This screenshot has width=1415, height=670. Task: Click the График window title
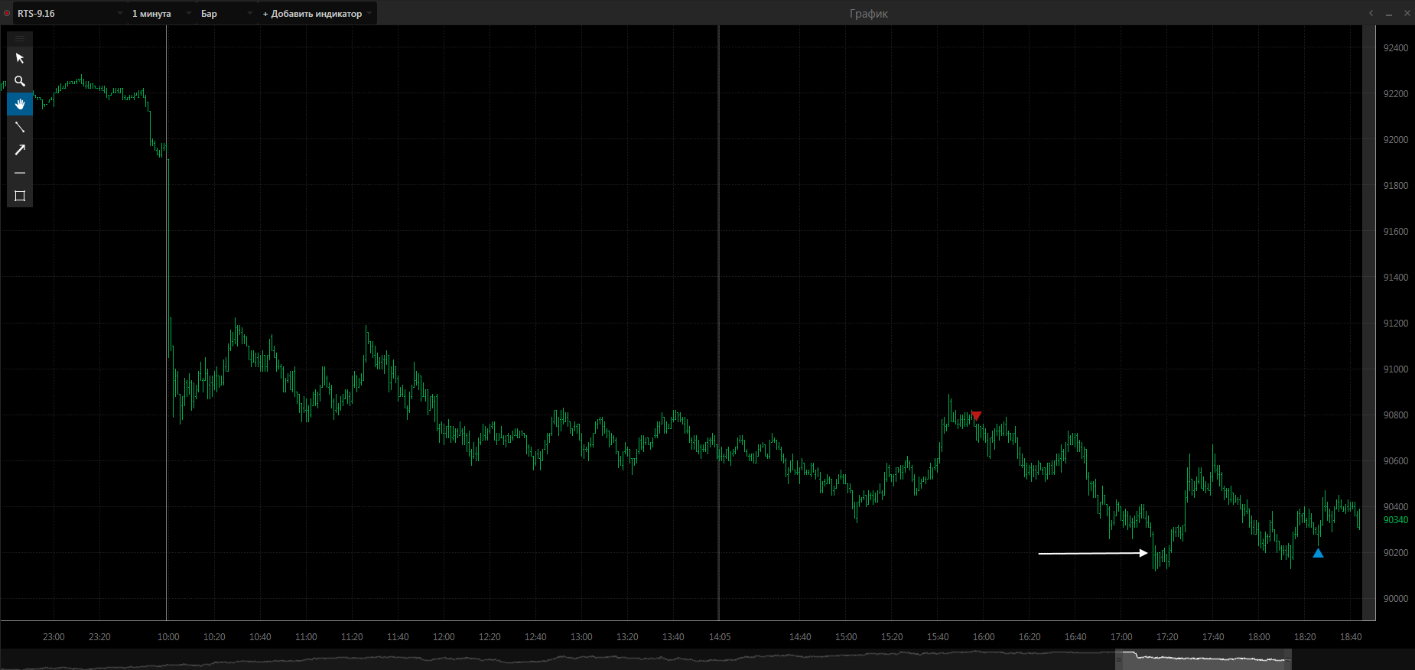pos(869,14)
